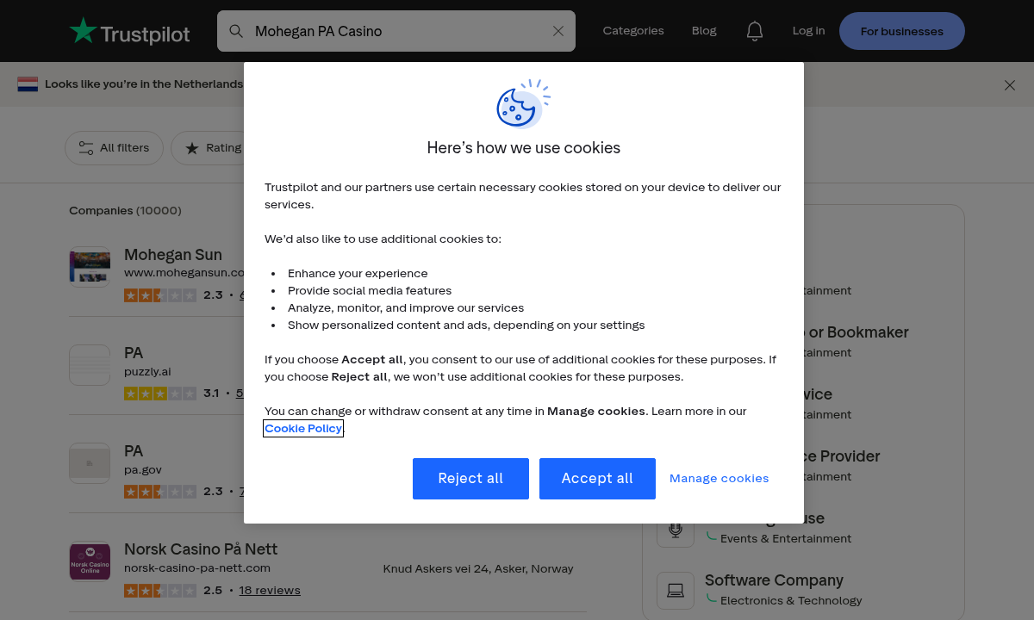This screenshot has width=1034, height=620.
Task: Click Log in
Action: click(808, 30)
